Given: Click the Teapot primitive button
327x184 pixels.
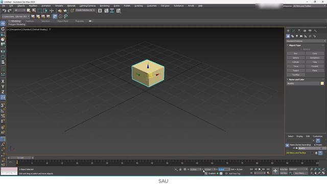Looking at the screenshot, I should [296, 71].
